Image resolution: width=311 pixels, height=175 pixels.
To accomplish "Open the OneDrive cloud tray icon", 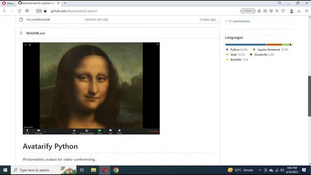I will coord(271,170).
